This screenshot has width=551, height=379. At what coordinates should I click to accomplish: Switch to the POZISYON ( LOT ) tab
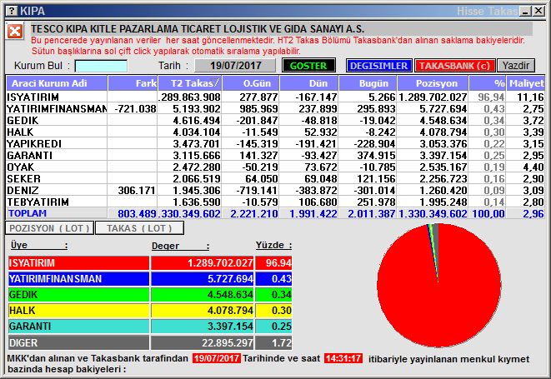pos(49,228)
